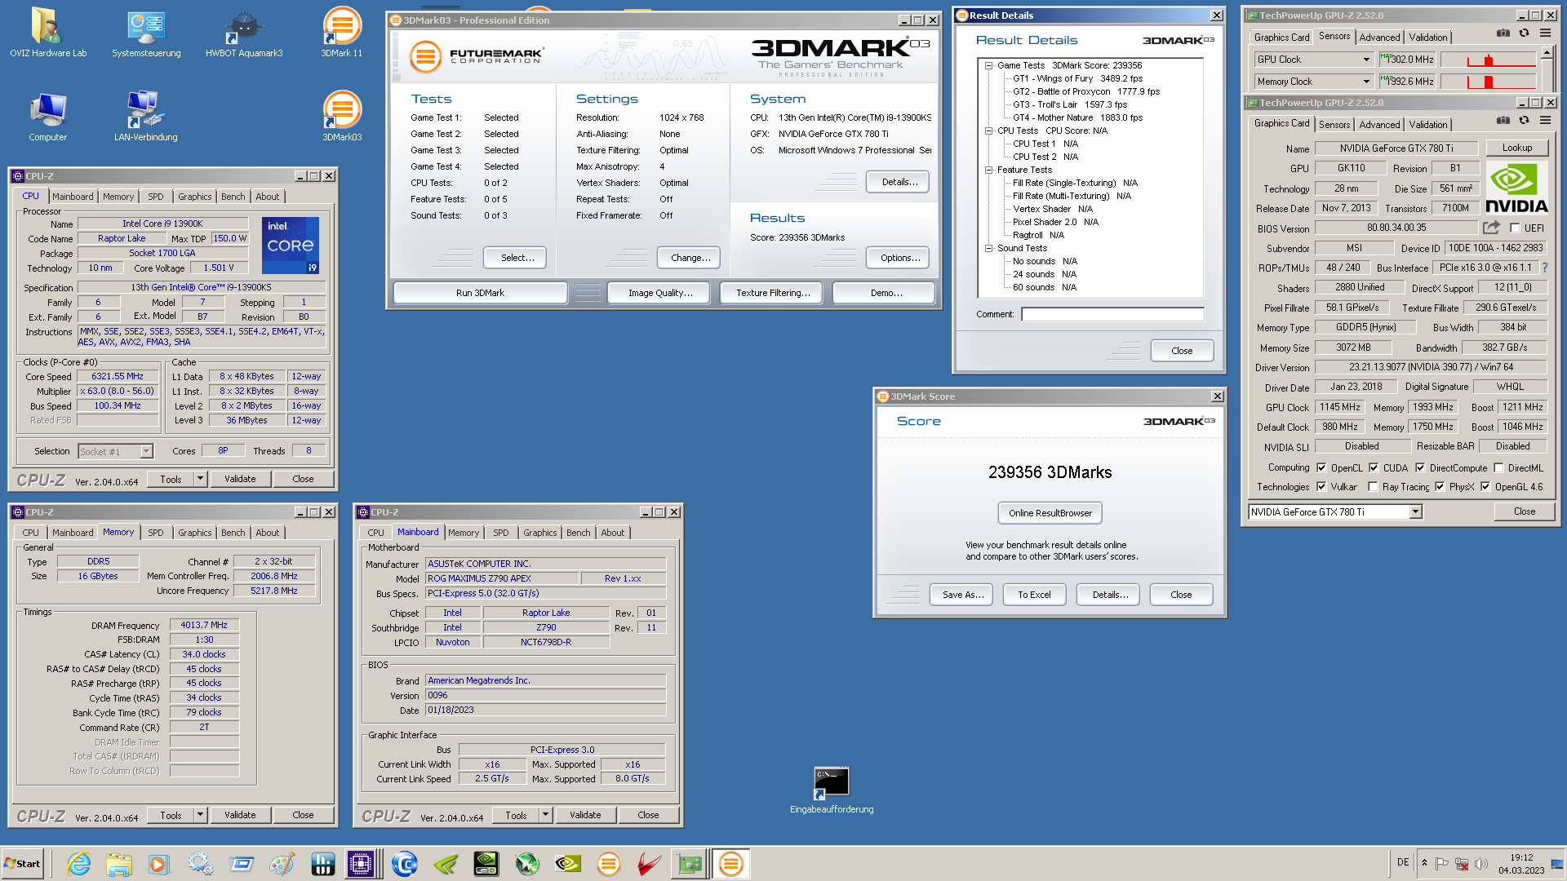
Task: Click the To Excel button
Action: point(1034,595)
